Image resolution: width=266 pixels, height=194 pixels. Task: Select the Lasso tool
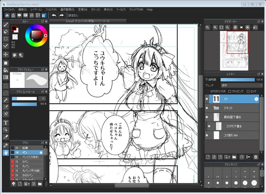(x=5, y=93)
